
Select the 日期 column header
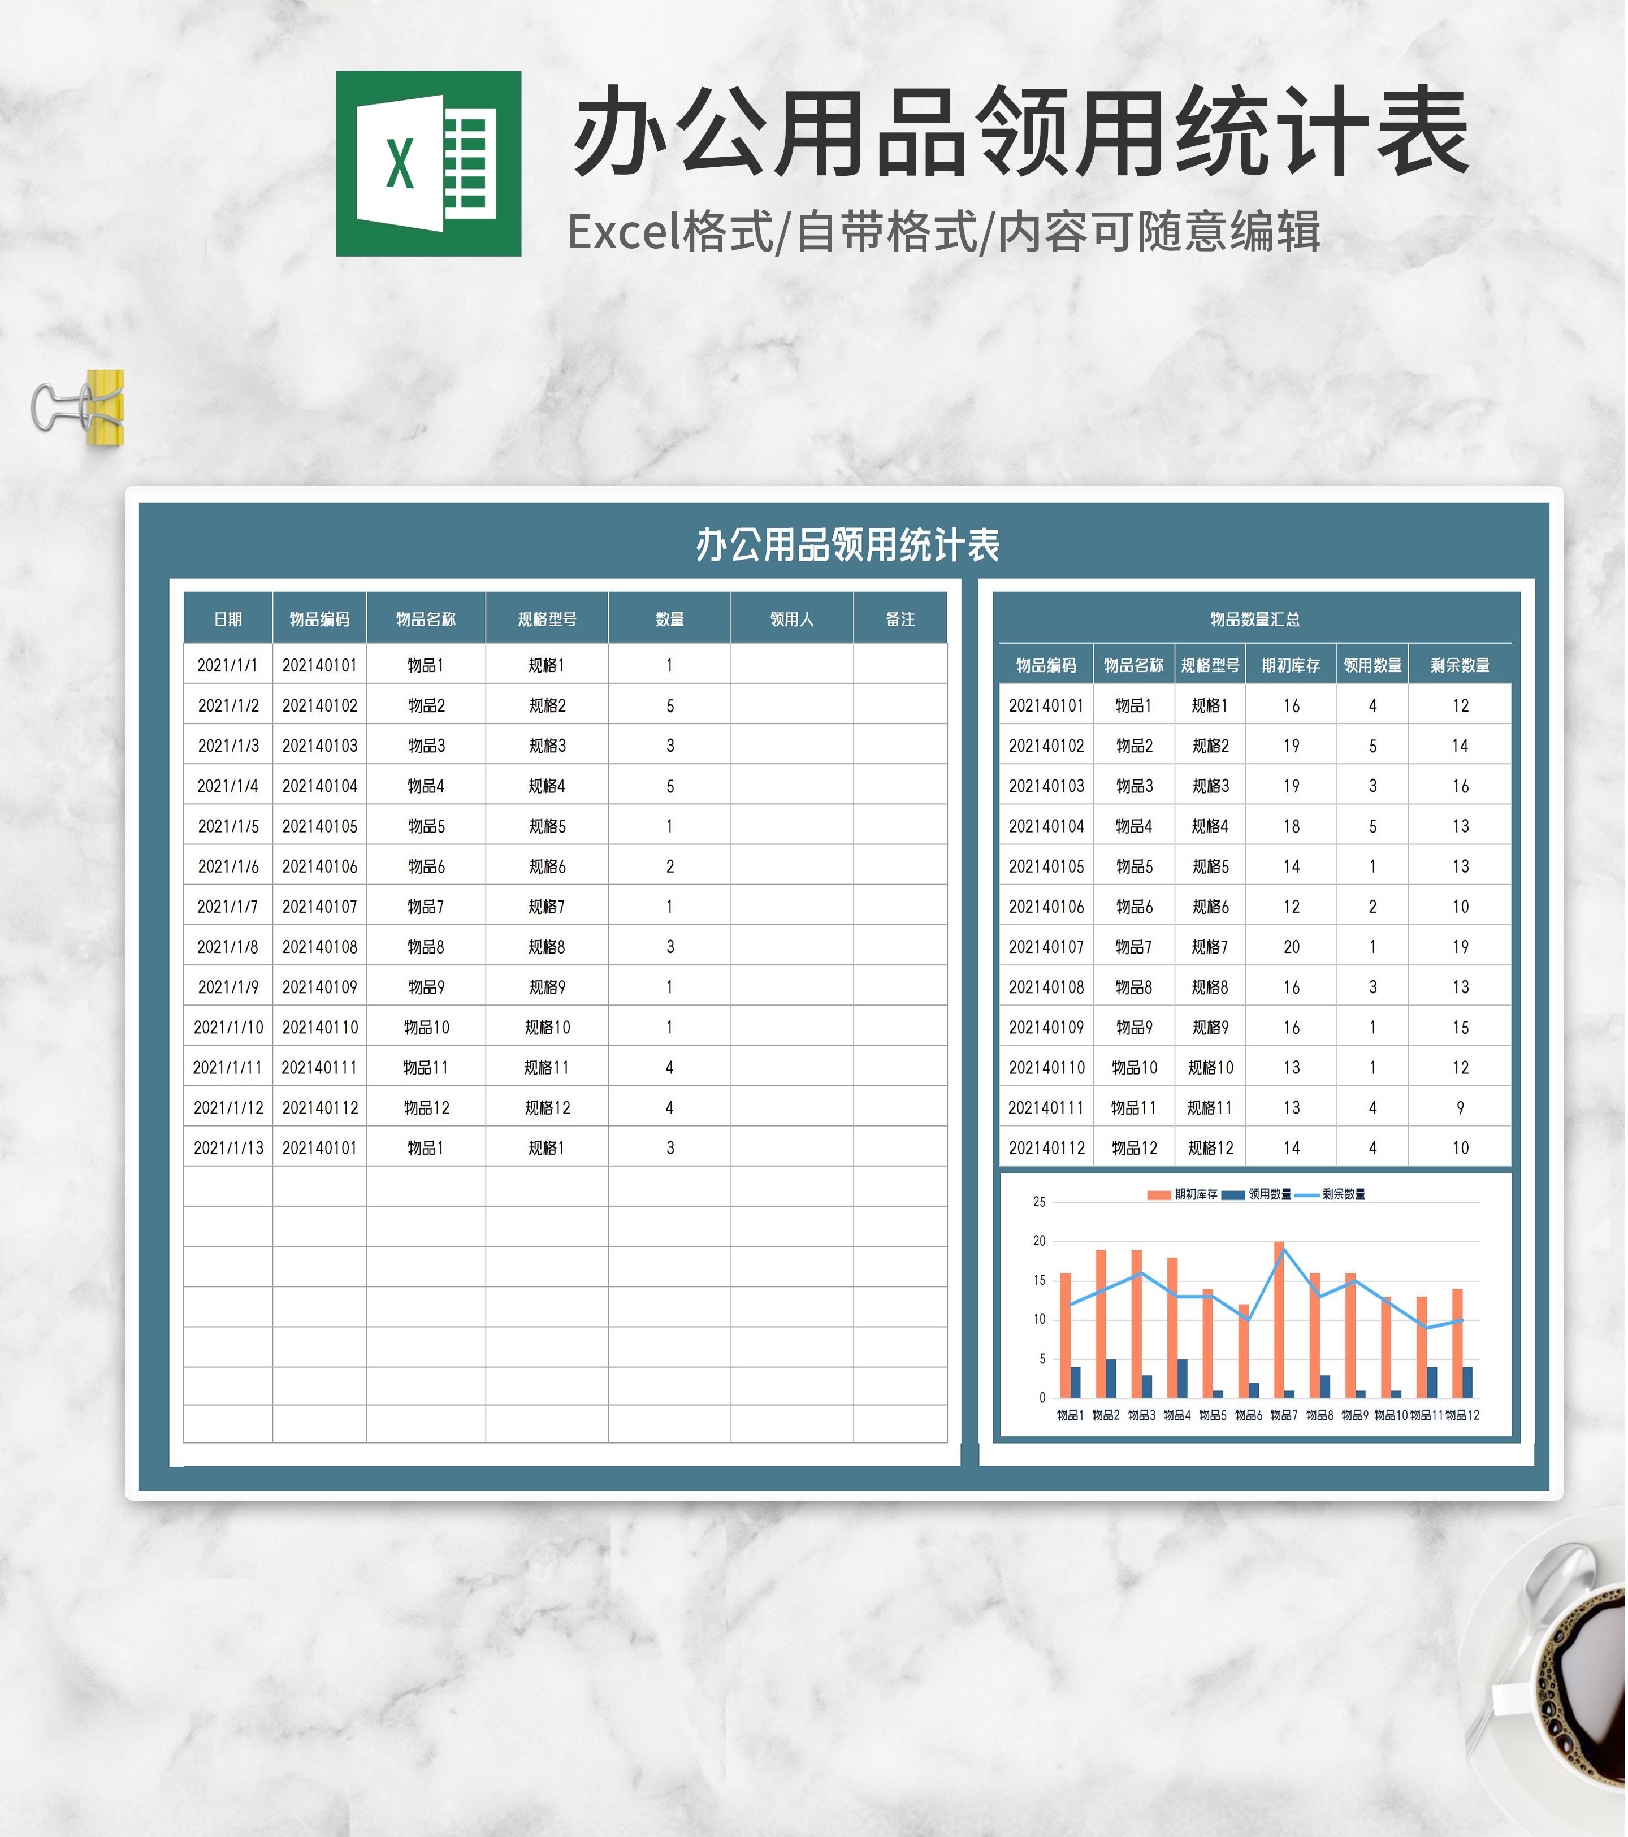pos(228,620)
